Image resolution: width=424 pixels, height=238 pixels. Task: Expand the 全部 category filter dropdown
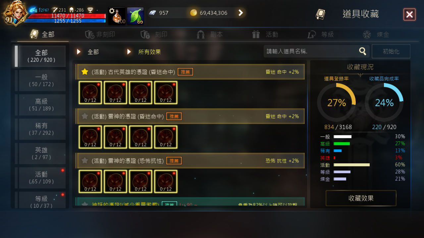tap(88, 52)
